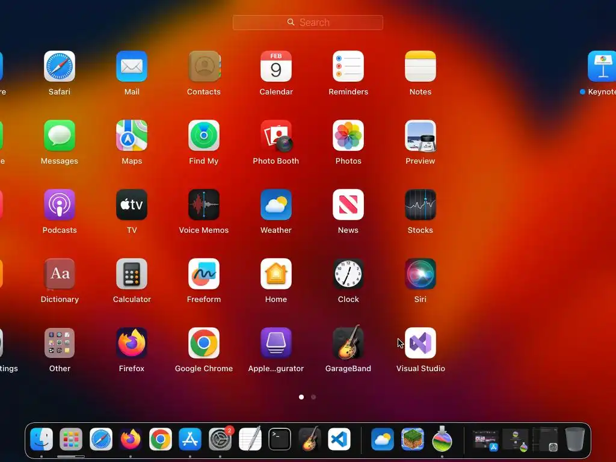
Task: Open System Settings with badge in Dock
Action: 220,439
